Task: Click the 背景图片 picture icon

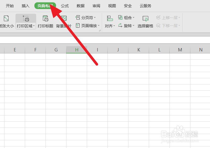Action: [x=64, y=18]
